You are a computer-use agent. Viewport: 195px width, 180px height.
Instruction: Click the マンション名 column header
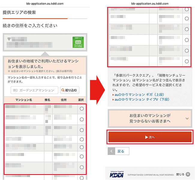(24, 100)
